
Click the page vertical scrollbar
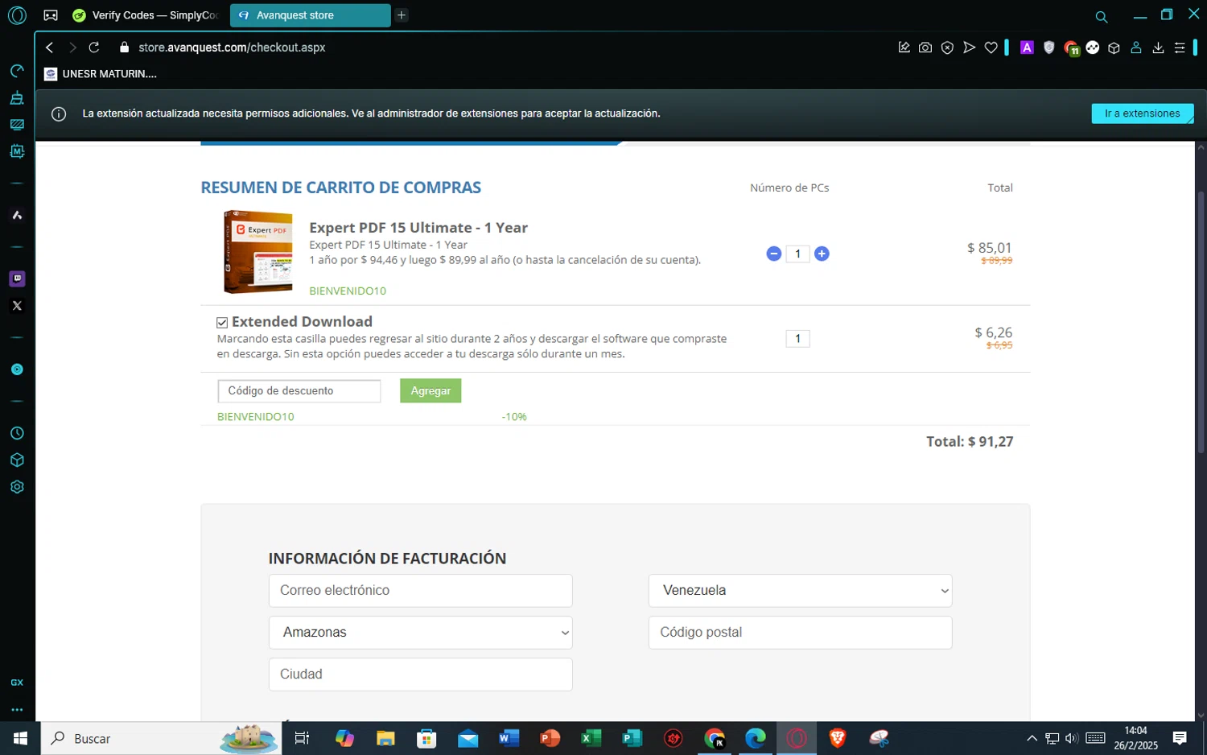pos(1201,322)
